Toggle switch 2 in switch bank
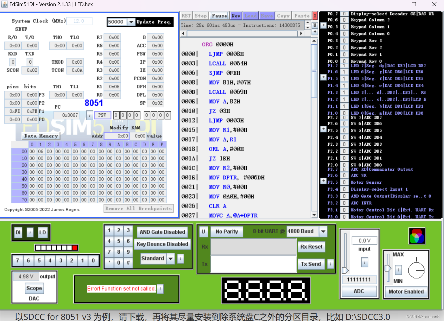This screenshot has height=321, width=444. [x=71, y=261]
